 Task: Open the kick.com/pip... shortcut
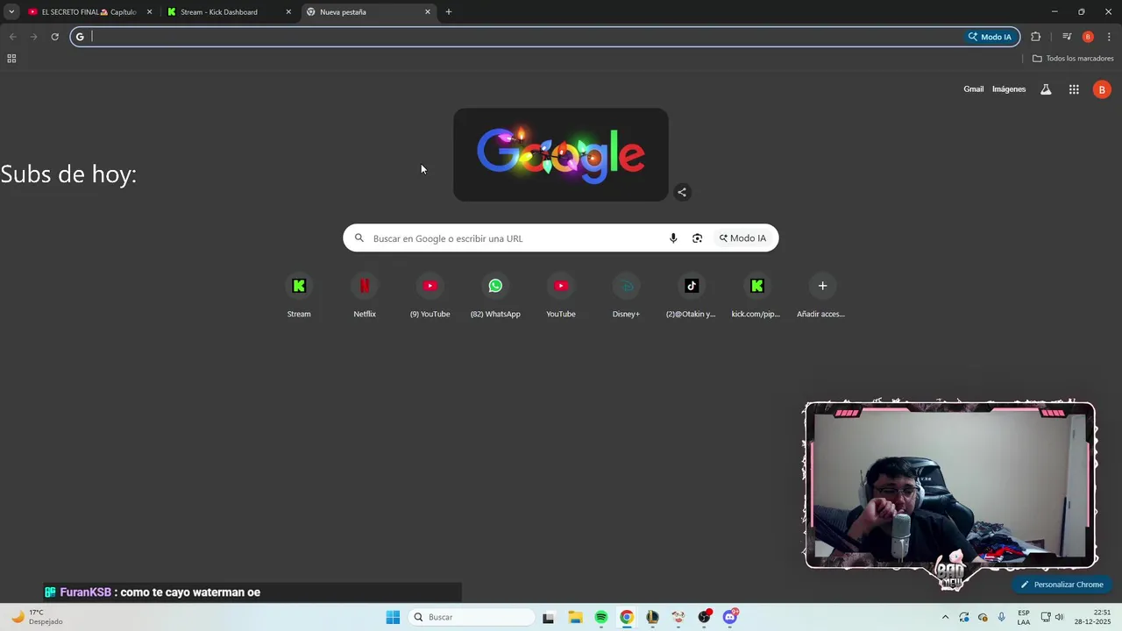(x=756, y=295)
